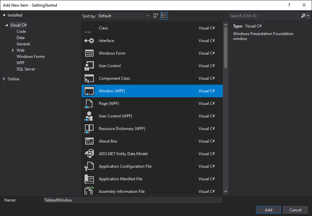Viewport: 312px width, 216px height.
Task: Collapse the Installed templates node
Action: click(x=4, y=15)
